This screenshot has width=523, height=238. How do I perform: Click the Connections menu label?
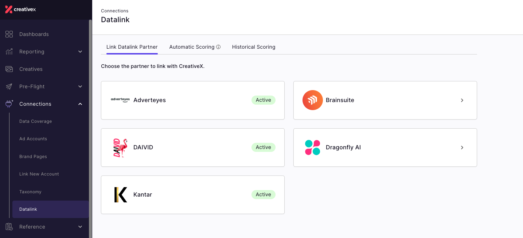[35, 104]
